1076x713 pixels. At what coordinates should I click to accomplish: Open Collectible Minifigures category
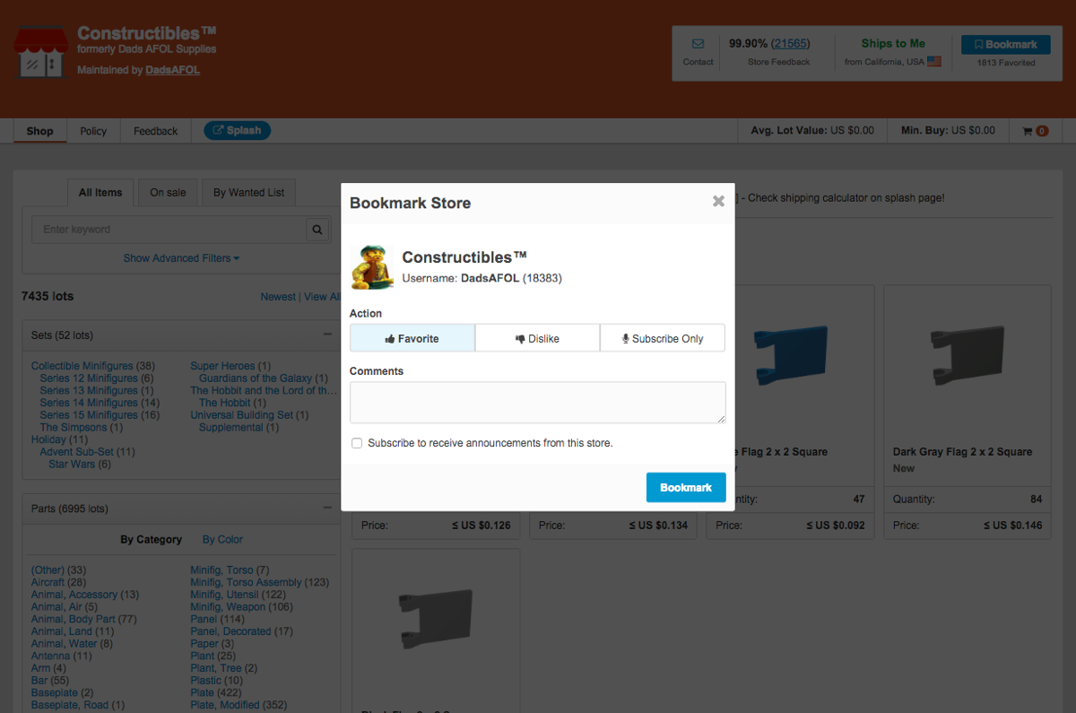coord(82,366)
